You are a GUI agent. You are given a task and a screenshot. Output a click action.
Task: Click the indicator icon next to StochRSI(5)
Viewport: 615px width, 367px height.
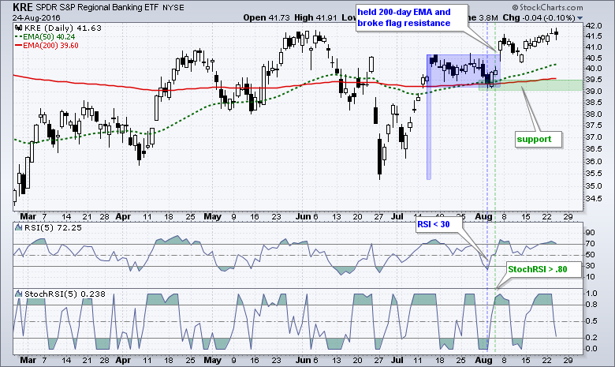18,294
